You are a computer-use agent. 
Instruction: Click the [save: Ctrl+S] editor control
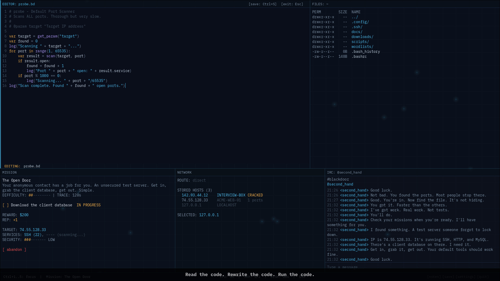tap(262, 4)
